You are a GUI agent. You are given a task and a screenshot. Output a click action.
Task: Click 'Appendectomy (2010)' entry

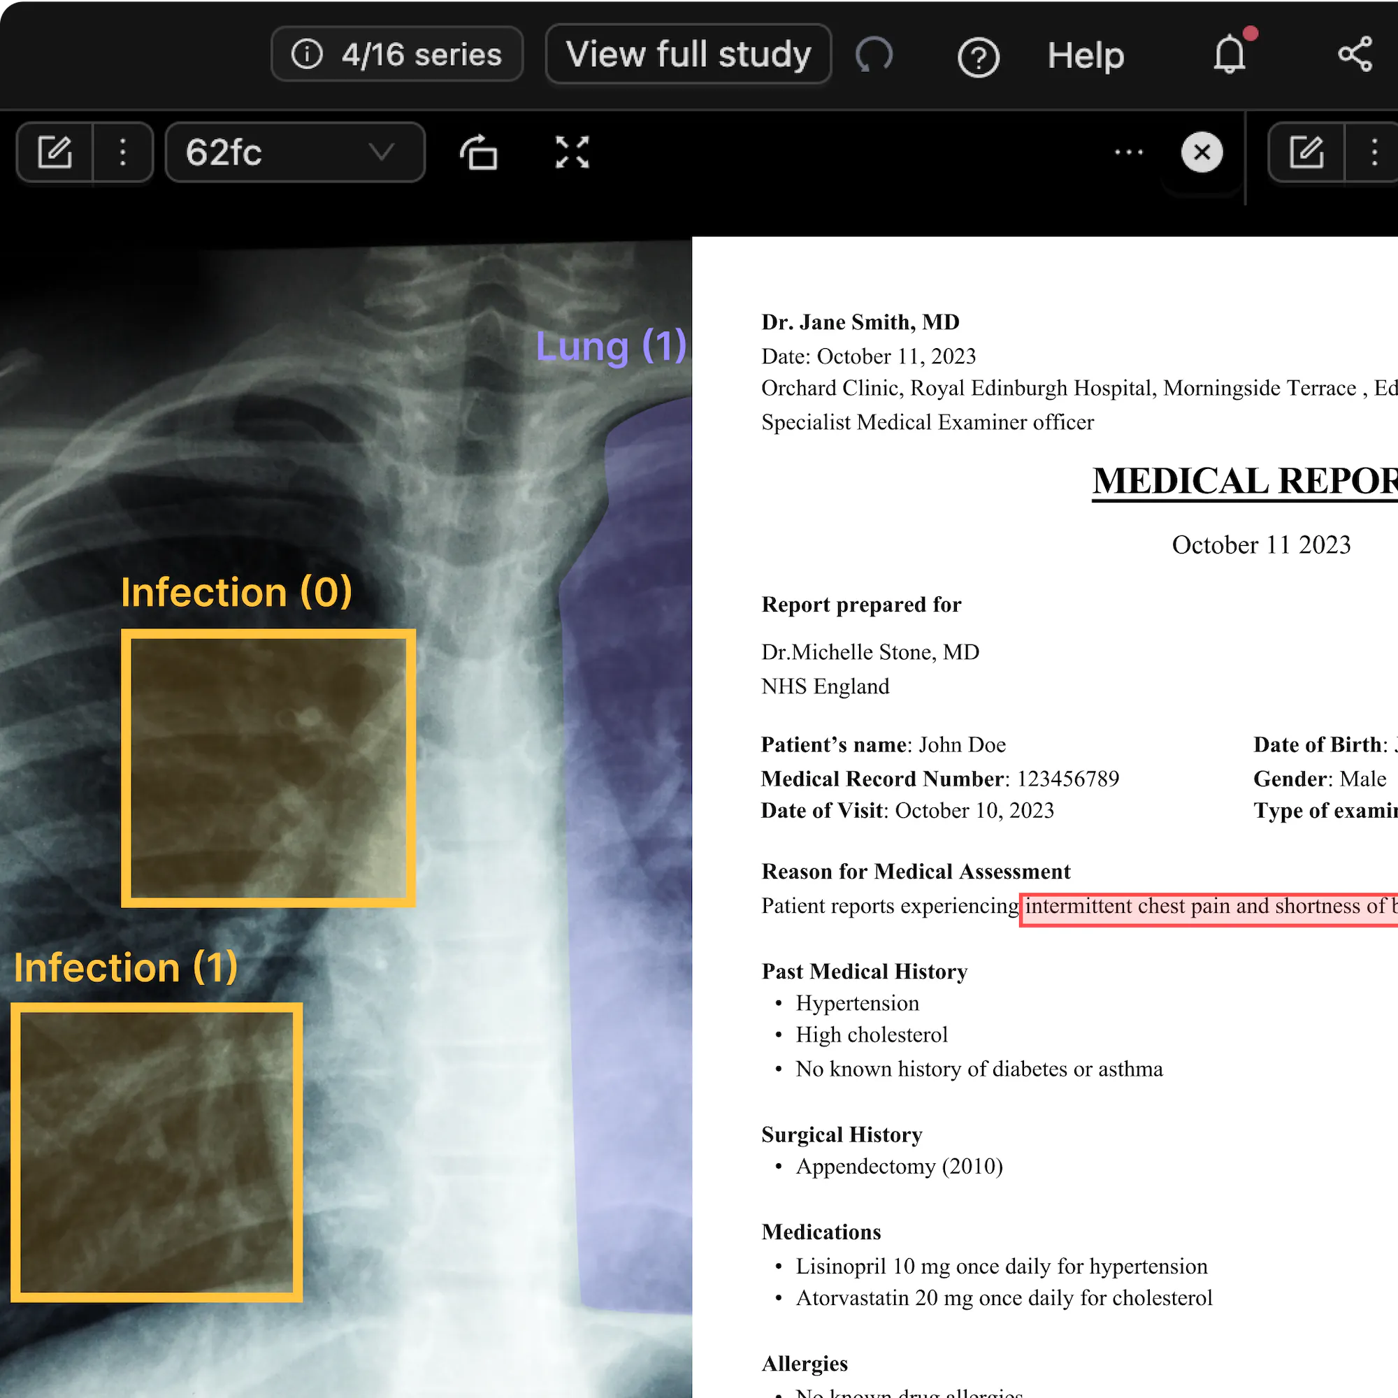tap(900, 1166)
